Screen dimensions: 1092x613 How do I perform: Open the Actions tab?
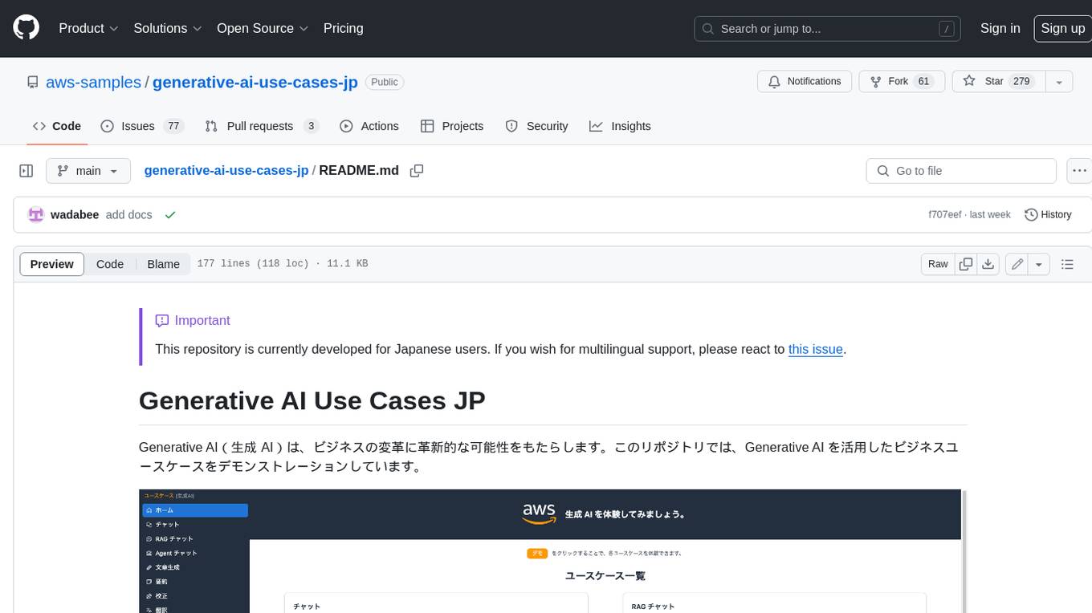(369, 126)
